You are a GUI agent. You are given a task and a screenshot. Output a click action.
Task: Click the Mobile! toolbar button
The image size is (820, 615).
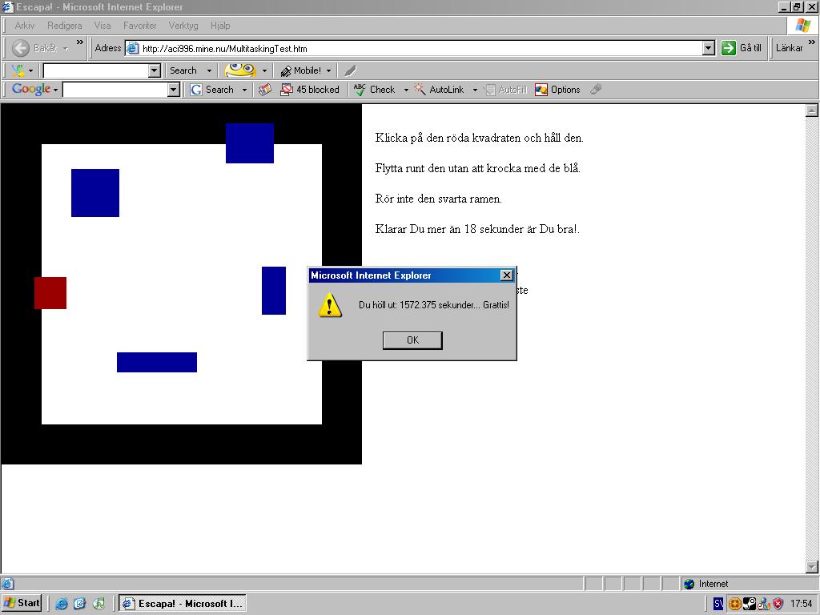pyautogui.click(x=301, y=70)
